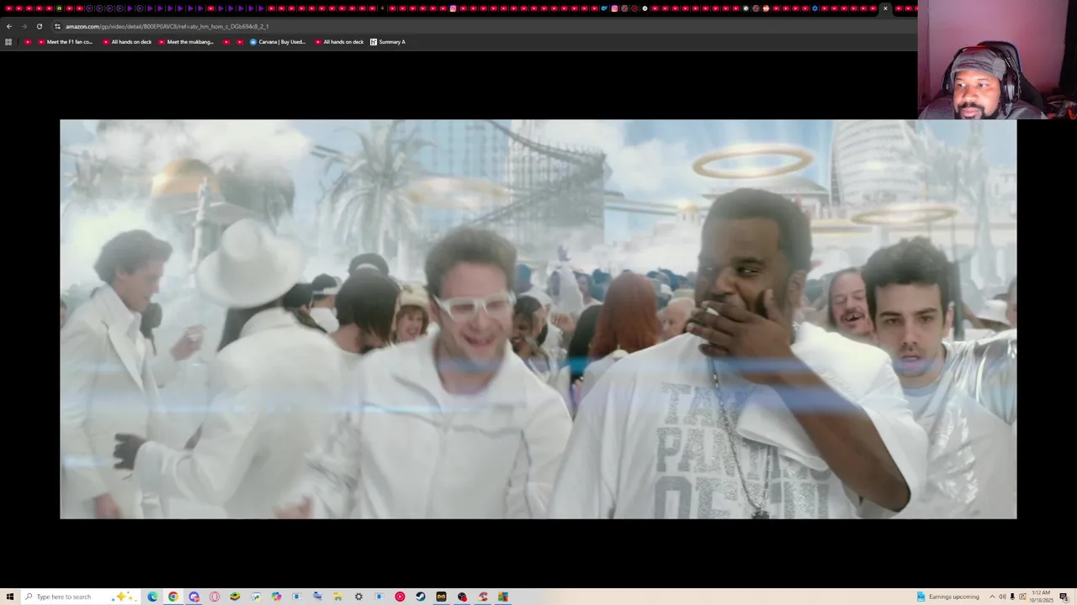
Task: Expand the hidden system tray icons chevron
Action: point(992,597)
